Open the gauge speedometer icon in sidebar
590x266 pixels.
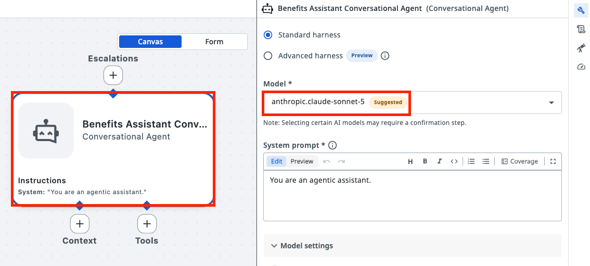(581, 67)
